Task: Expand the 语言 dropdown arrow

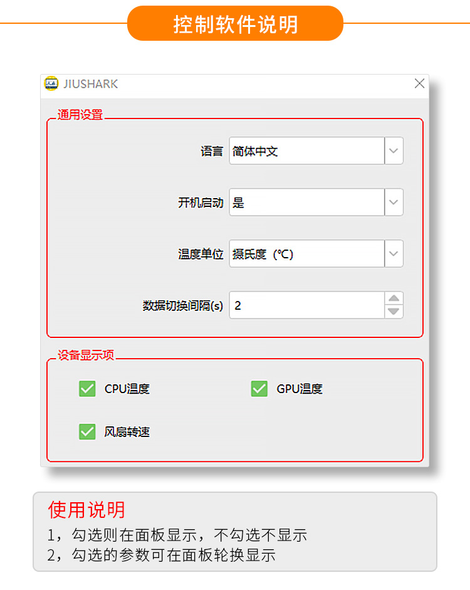Action: tap(394, 151)
